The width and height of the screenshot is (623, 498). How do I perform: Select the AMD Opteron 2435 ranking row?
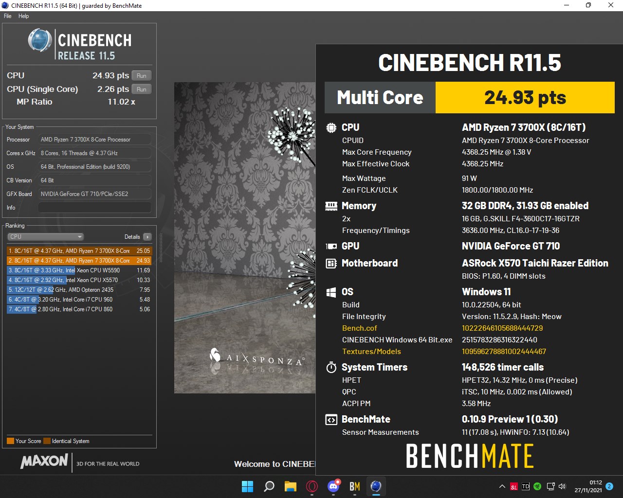click(x=79, y=290)
